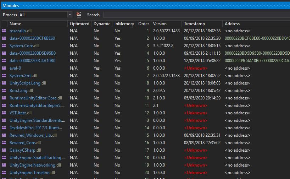The height and width of the screenshot is (179, 290).
Task: Click the module icon beside data-000002209C4A10B0
Action: 4,61
